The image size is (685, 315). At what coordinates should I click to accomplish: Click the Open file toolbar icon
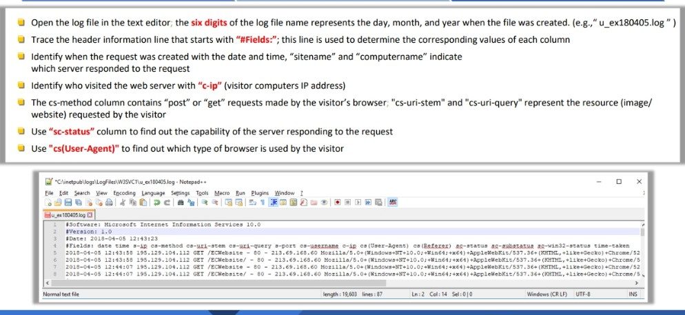58,202
